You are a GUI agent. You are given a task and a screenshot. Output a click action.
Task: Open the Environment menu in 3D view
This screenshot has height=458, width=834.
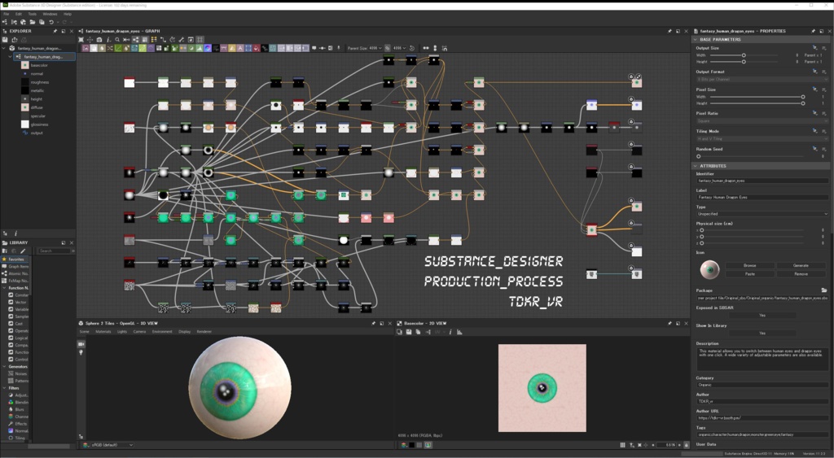pos(162,332)
